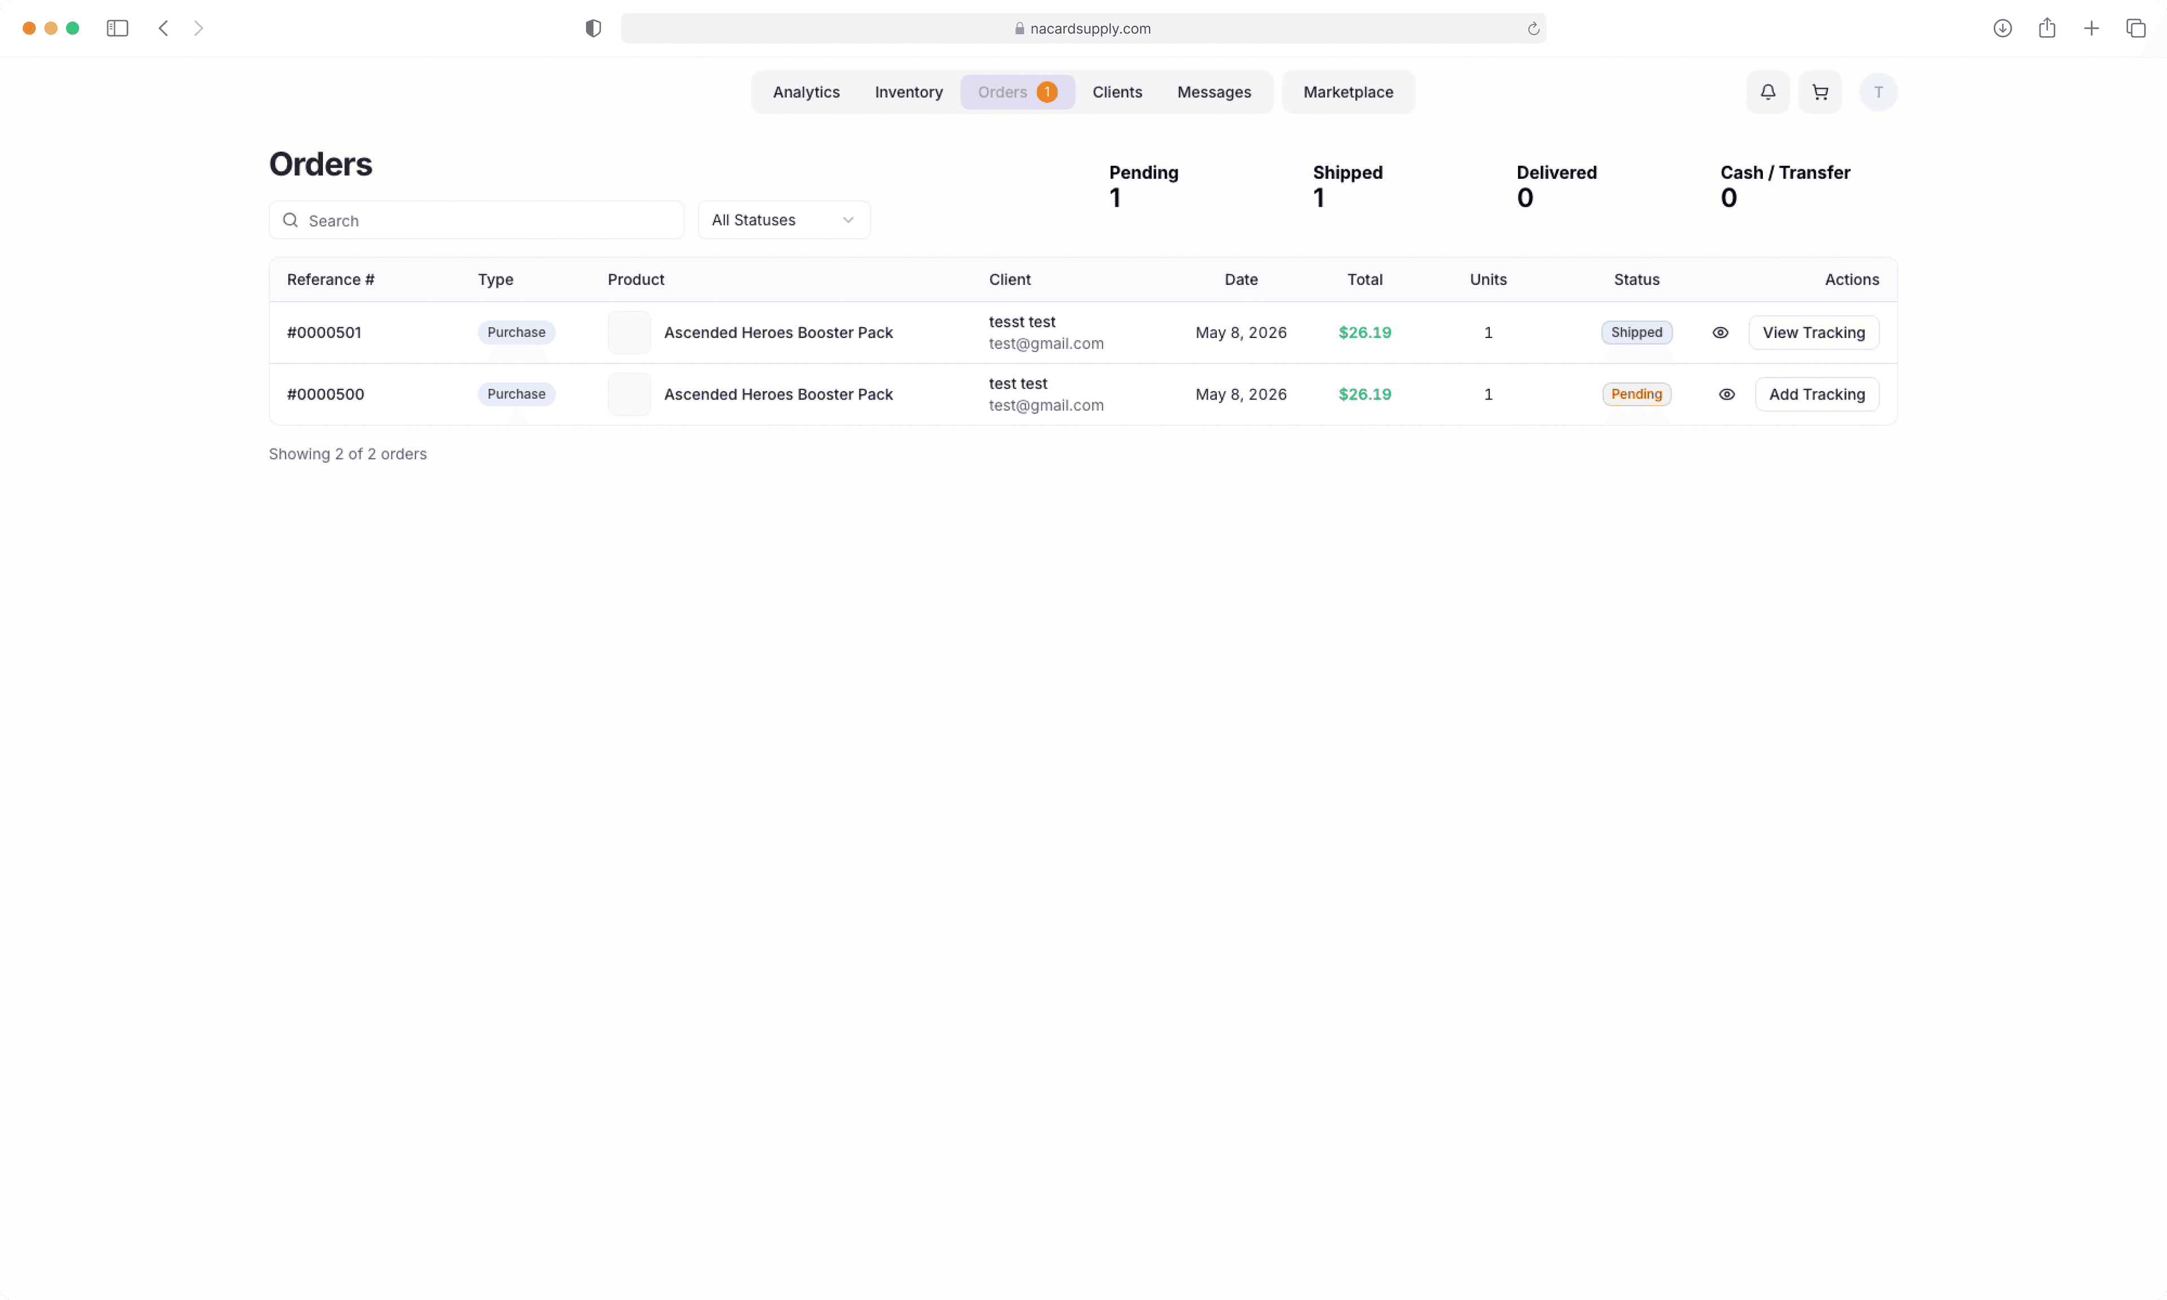Click the address bar lock icon
This screenshot has width=2167, height=1300.
point(1019,28)
